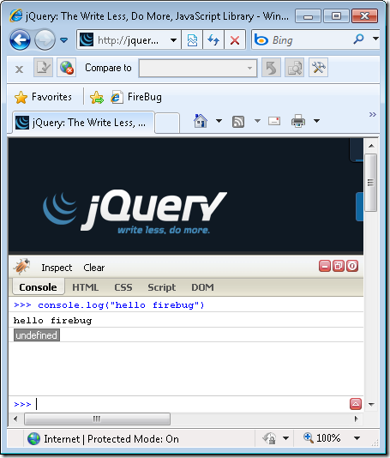
Task: Toggle the Compatibility View page icon
Action: coord(192,40)
